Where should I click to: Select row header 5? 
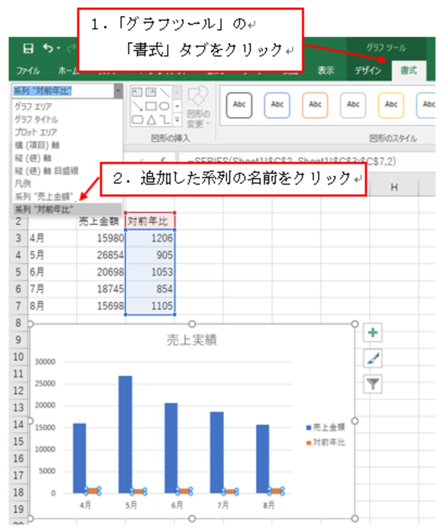click(x=18, y=272)
